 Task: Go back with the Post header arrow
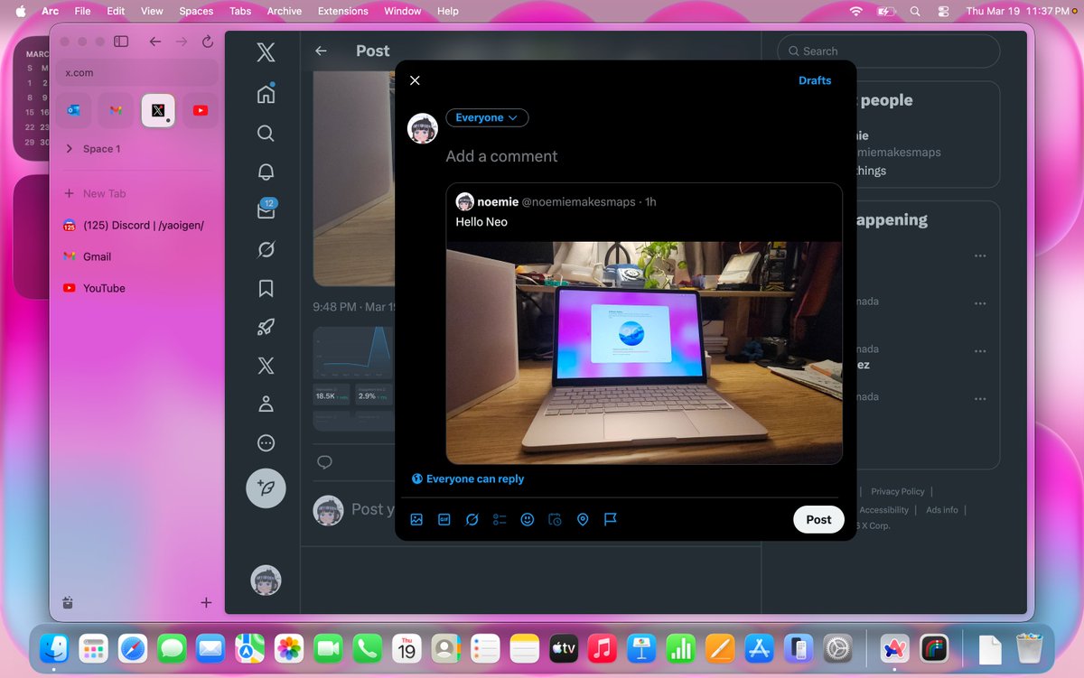[321, 51]
